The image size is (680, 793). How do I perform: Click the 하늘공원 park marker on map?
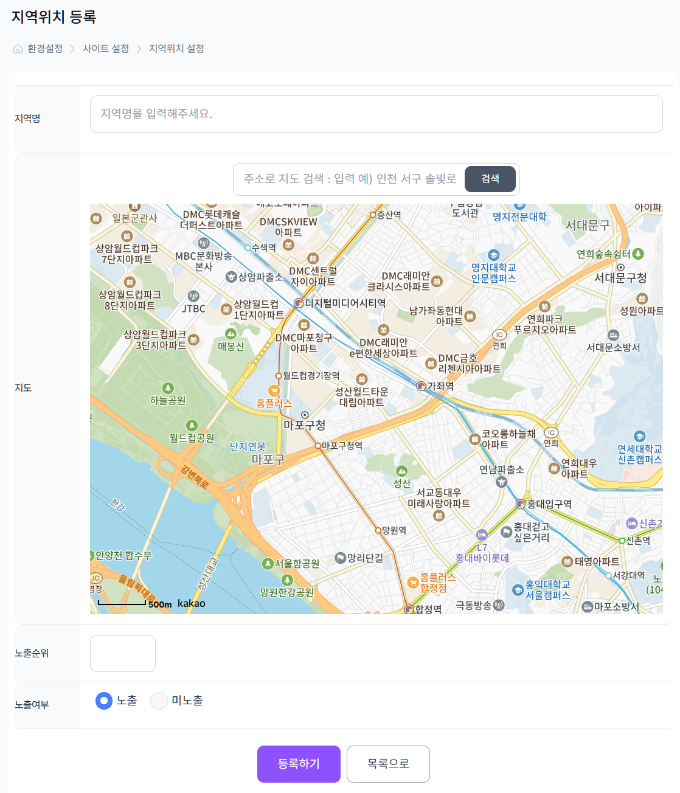[x=168, y=388]
